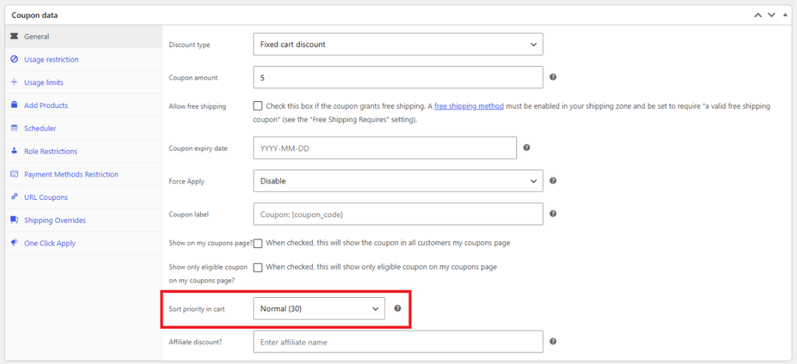This screenshot has width=797, height=364.
Task: Move Coupon data panel up
Action: click(x=758, y=16)
